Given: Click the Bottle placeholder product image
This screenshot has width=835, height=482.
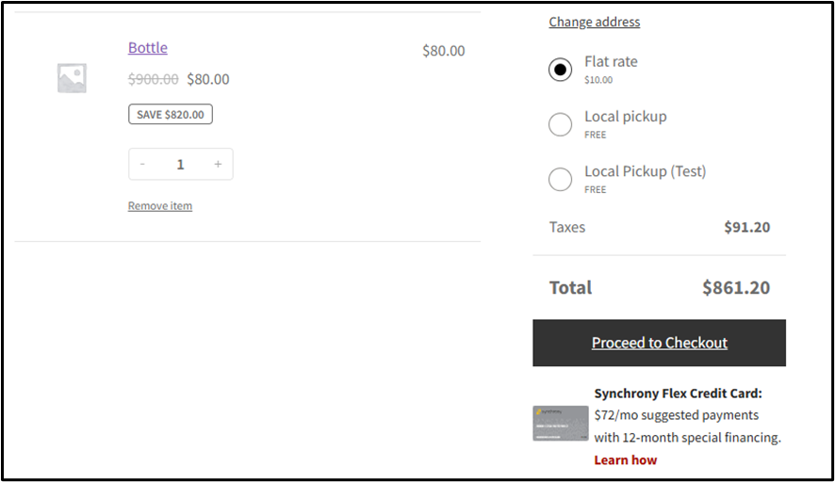Looking at the screenshot, I should [x=72, y=78].
